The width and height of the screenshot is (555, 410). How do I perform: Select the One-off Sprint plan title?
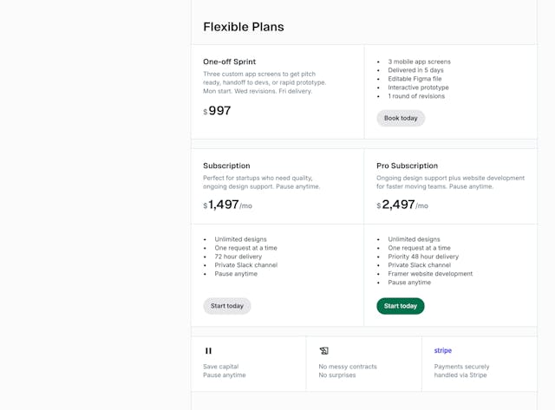point(230,62)
